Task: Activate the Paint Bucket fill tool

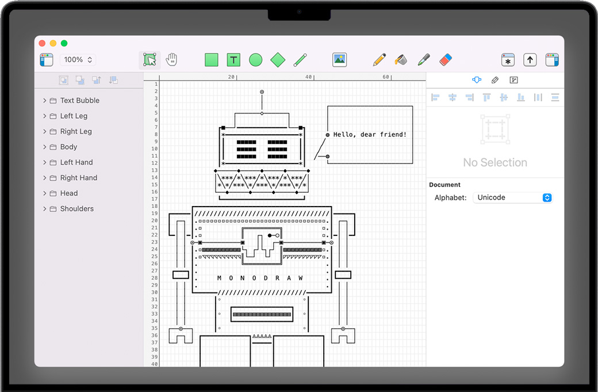Action: pos(401,59)
